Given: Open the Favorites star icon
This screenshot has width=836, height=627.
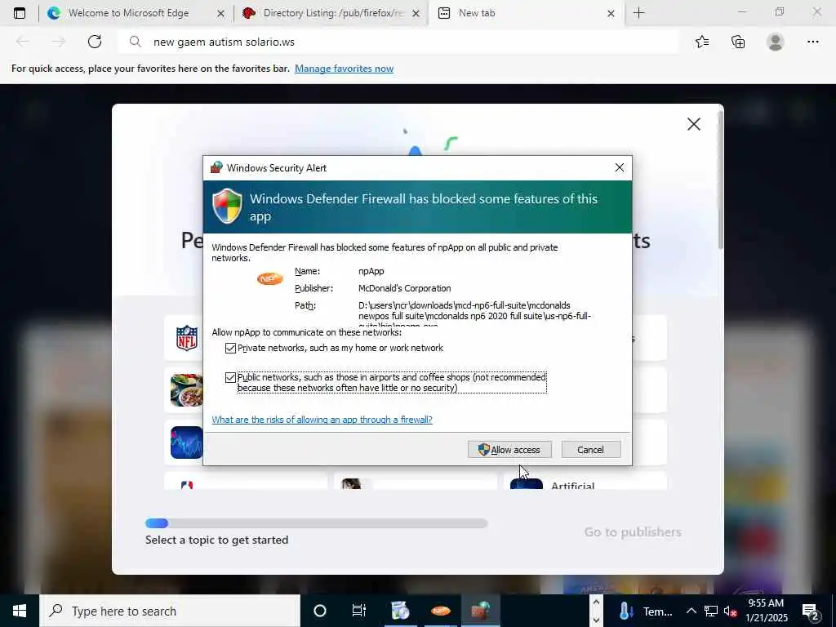Looking at the screenshot, I should 702,42.
